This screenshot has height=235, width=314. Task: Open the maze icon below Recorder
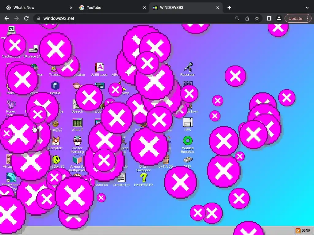pyautogui.click(x=188, y=84)
